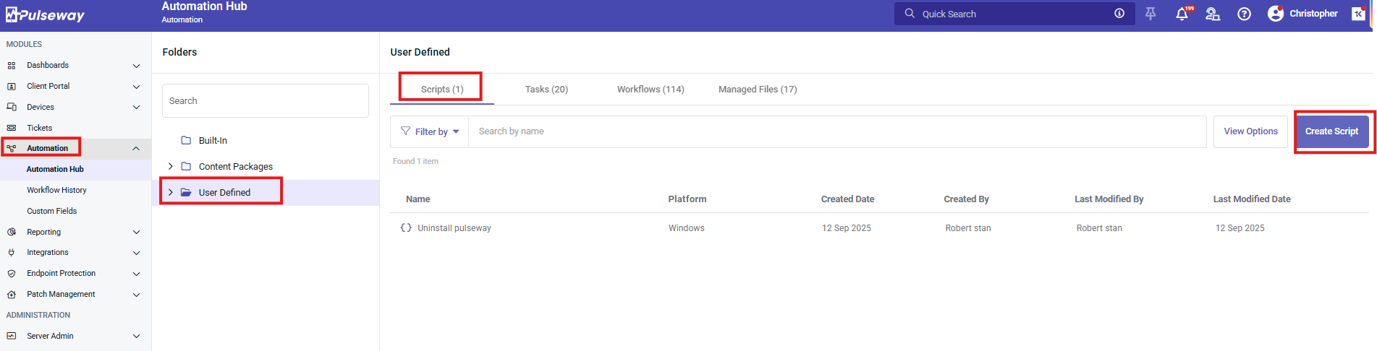1377x351 pixels.
Task: Expand the Patch Management module
Action: [x=136, y=295]
